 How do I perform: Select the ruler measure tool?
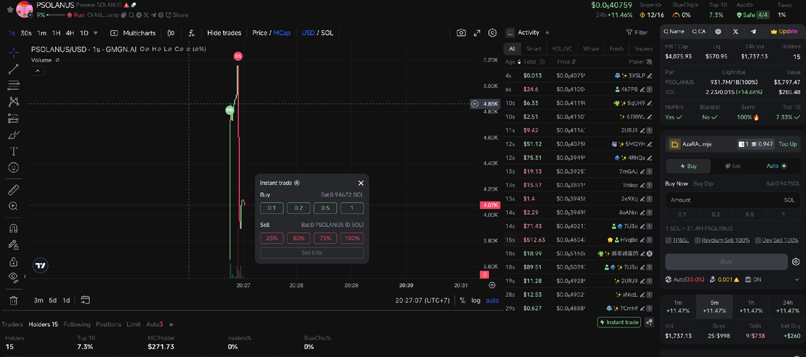coord(13,190)
